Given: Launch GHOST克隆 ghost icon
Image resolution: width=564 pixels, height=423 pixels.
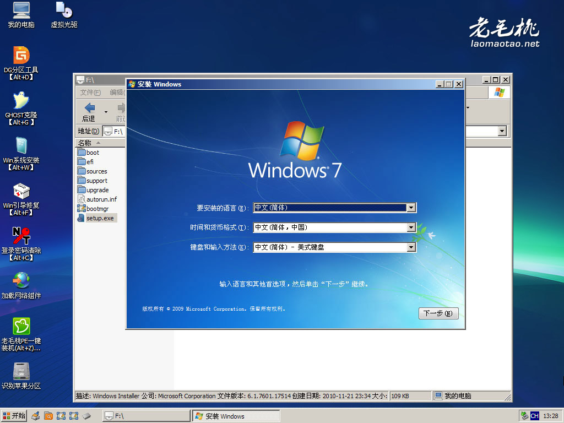Looking at the screenshot, I should 21,109.
